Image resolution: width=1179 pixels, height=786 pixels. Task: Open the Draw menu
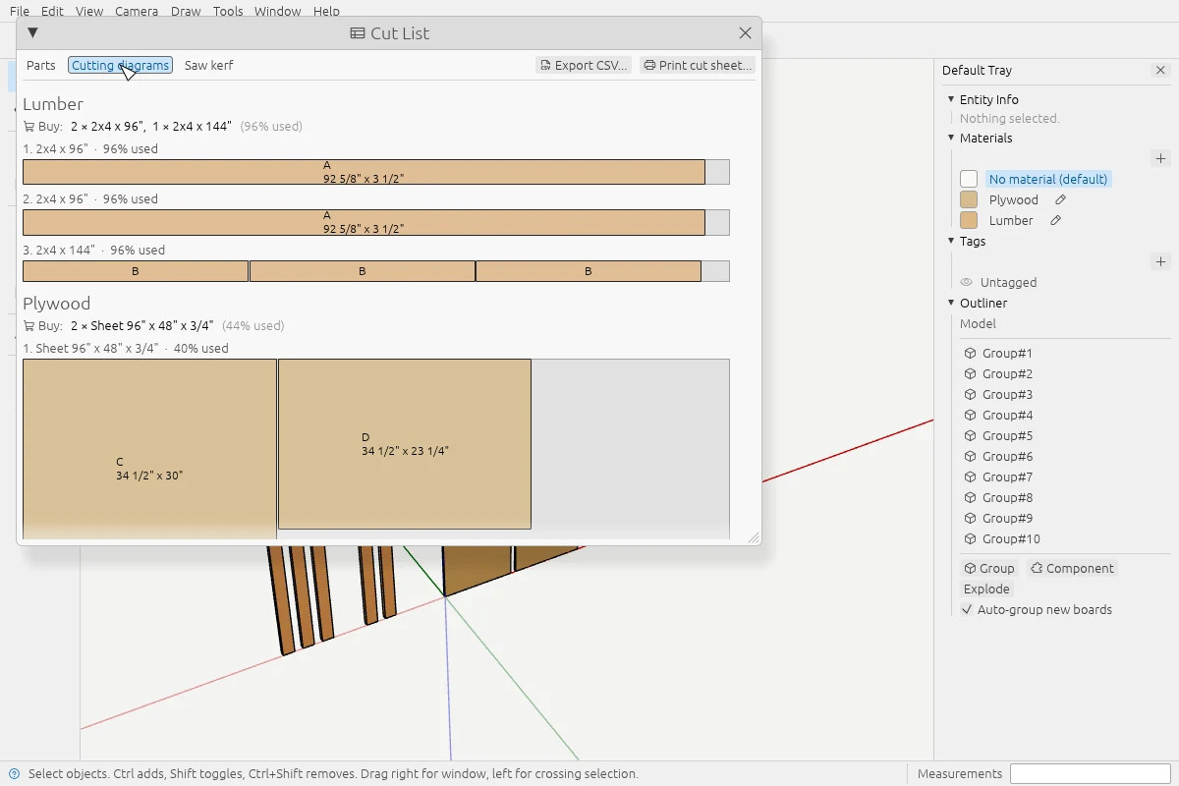(x=186, y=12)
